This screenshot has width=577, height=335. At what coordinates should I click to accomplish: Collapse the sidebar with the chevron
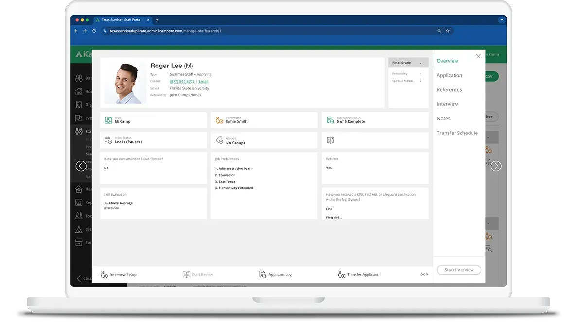pyautogui.click(x=78, y=278)
